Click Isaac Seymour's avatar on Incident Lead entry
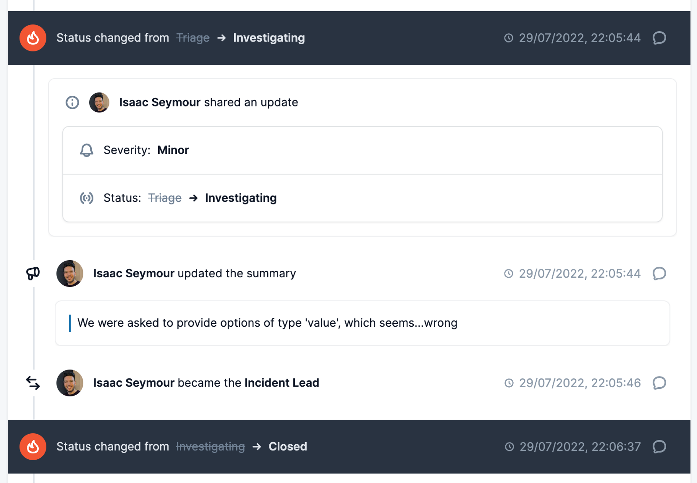The height and width of the screenshot is (483, 697). [x=70, y=383]
